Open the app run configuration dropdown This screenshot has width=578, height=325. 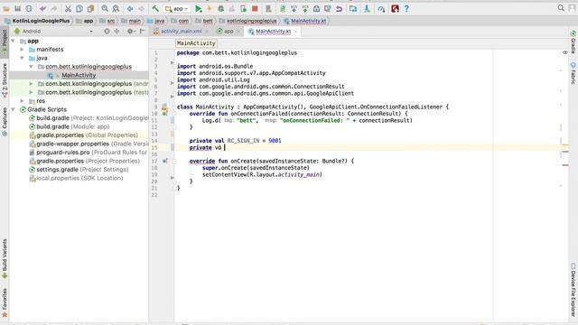pos(177,8)
